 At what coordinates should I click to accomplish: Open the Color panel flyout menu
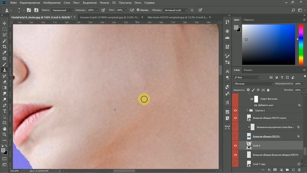coord(304,20)
